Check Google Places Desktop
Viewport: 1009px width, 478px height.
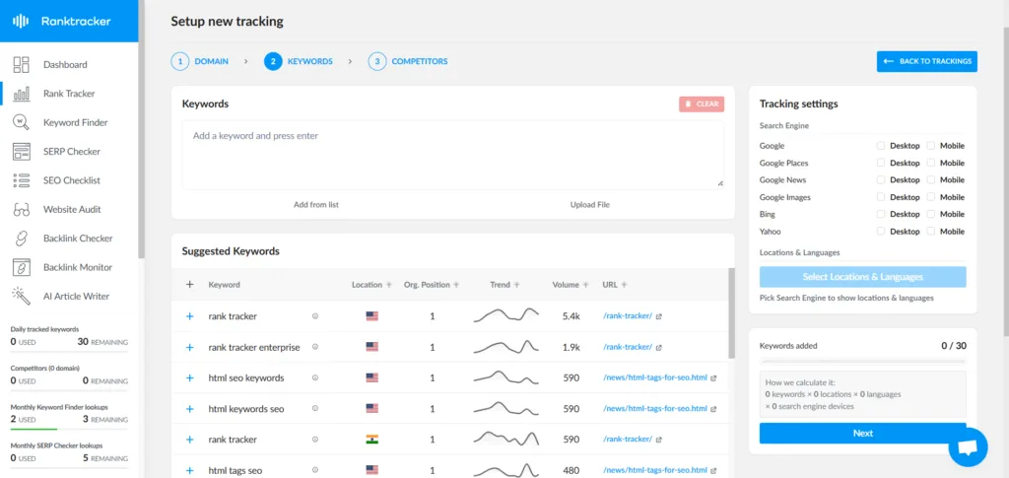[881, 164]
